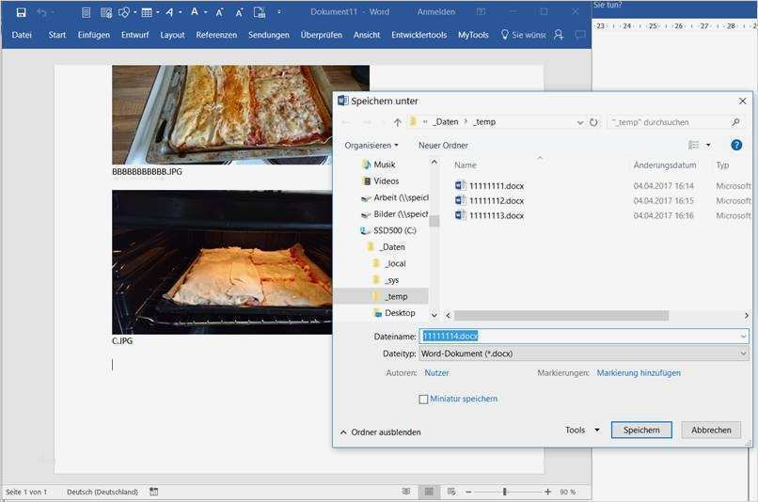
Task: Click the Share person icon in ribbon
Action: tap(559, 35)
